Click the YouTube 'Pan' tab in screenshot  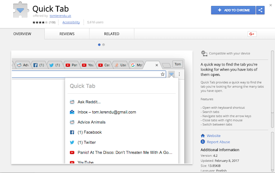tap(71, 65)
